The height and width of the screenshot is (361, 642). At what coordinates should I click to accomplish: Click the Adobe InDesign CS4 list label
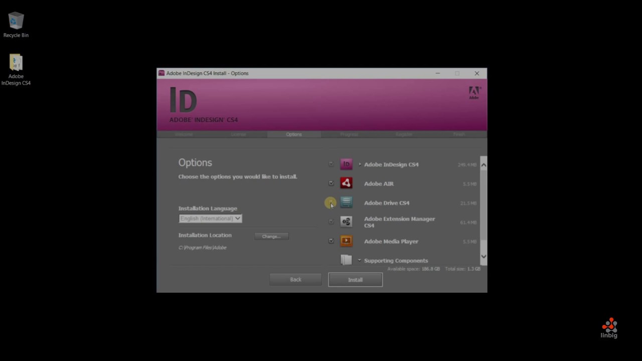click(391, 164)
